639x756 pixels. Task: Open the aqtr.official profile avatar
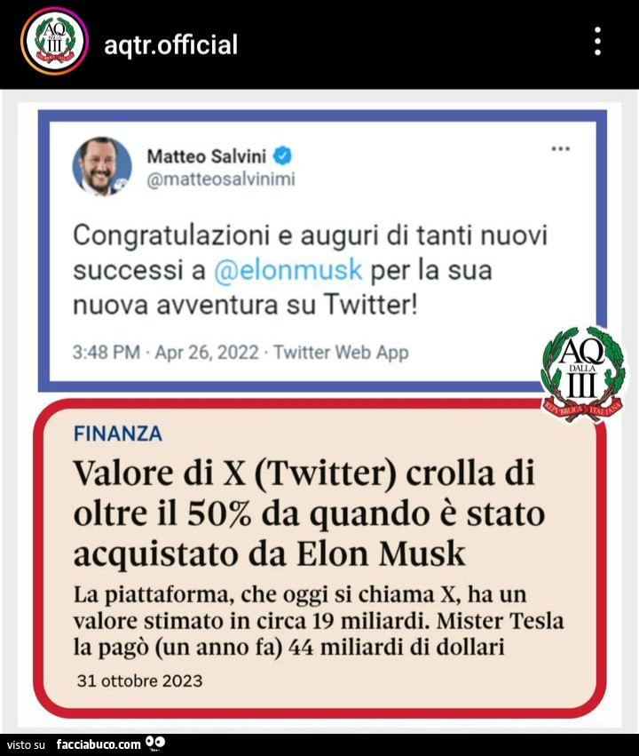(54, 42)
